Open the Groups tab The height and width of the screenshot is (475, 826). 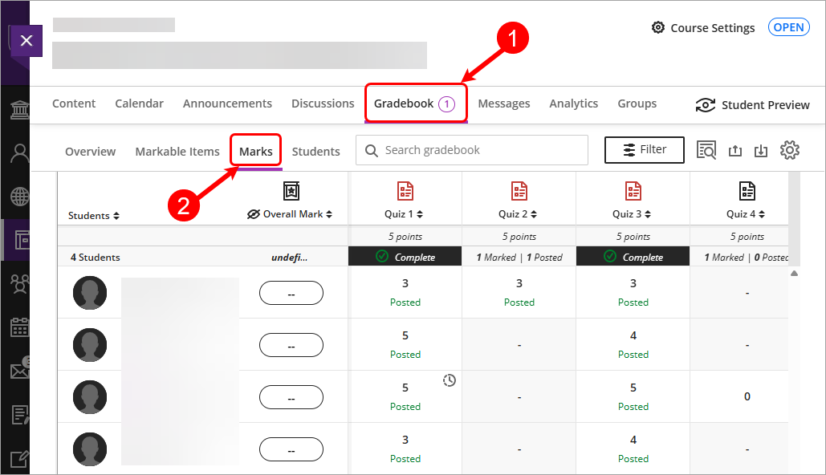[x=637, y=104]
